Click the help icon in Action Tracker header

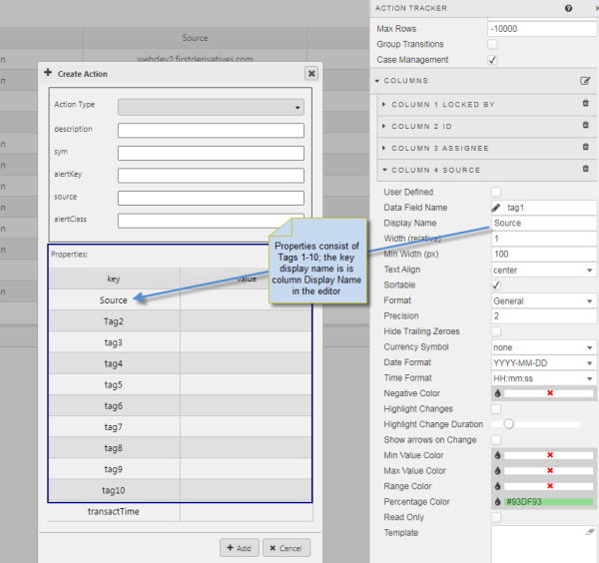[x=568, y=8]
